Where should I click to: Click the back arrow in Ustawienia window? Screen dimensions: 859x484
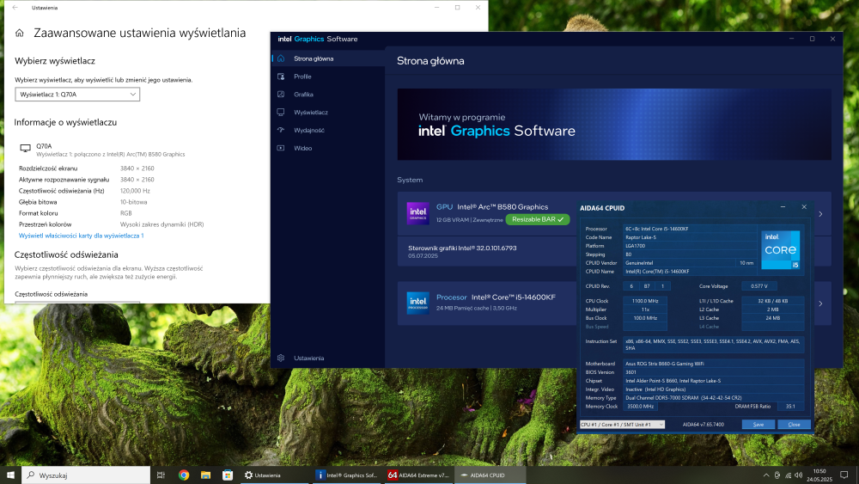pyautogui.click(x=15, y=8)
